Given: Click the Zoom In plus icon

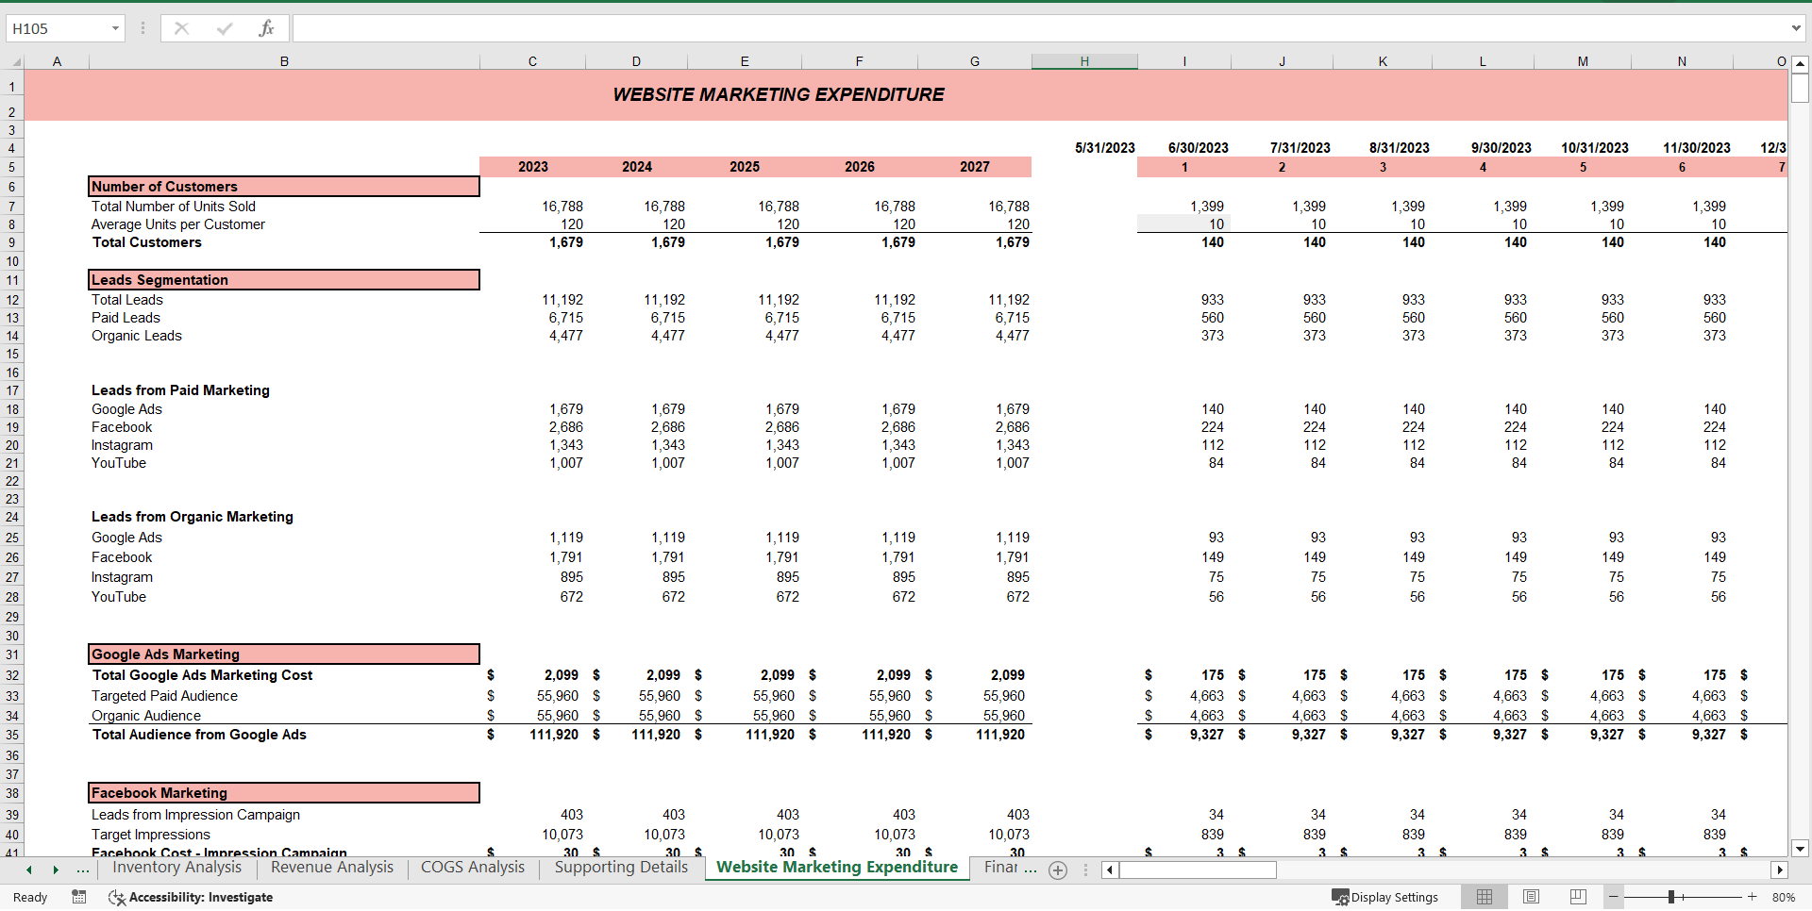Looking at the screenshot, I should (1751, 897).
